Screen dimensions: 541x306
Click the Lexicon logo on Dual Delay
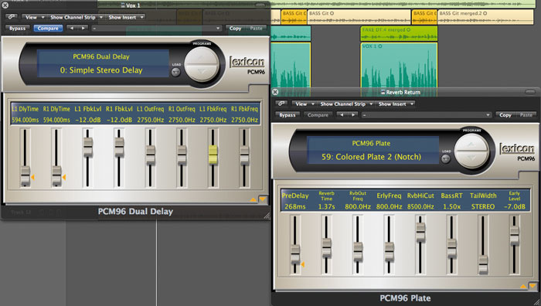coord(247,62)
